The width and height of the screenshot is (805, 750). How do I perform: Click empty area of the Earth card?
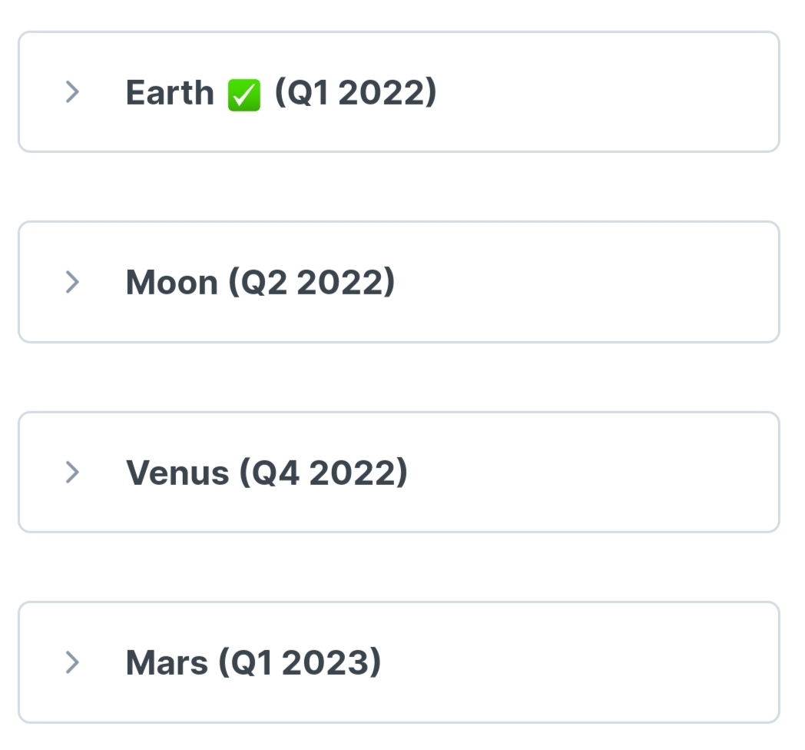pos(615,92)
